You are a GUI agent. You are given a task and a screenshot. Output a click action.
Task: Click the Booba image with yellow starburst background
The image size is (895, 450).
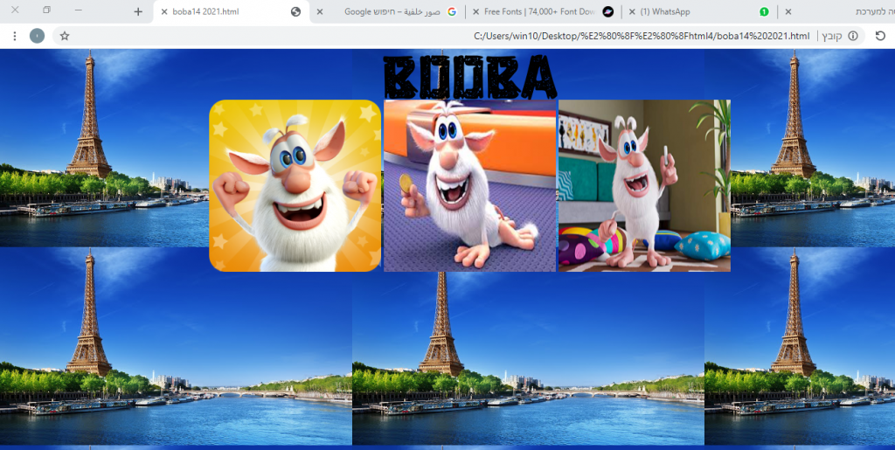[x=295, y=185]
